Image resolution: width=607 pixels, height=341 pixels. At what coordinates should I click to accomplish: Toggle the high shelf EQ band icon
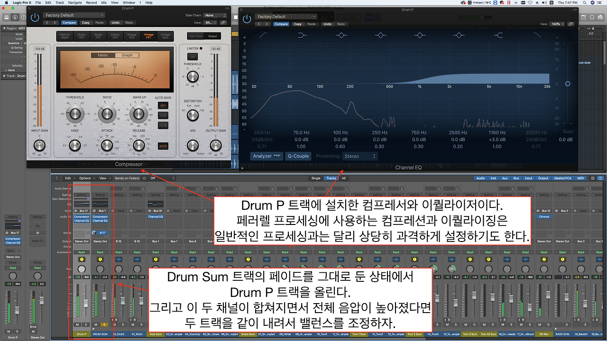point(498,36)
